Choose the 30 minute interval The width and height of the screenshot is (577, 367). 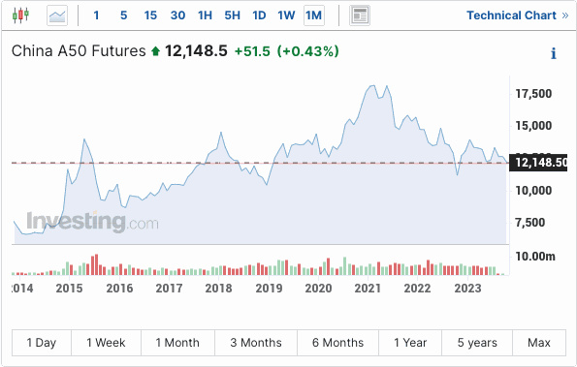177,15
